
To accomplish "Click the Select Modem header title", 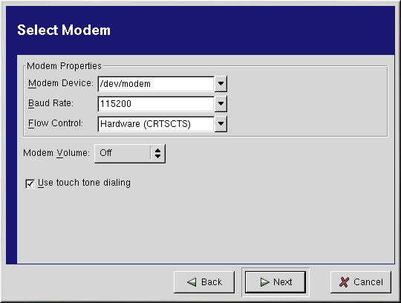I will (64, 30).
